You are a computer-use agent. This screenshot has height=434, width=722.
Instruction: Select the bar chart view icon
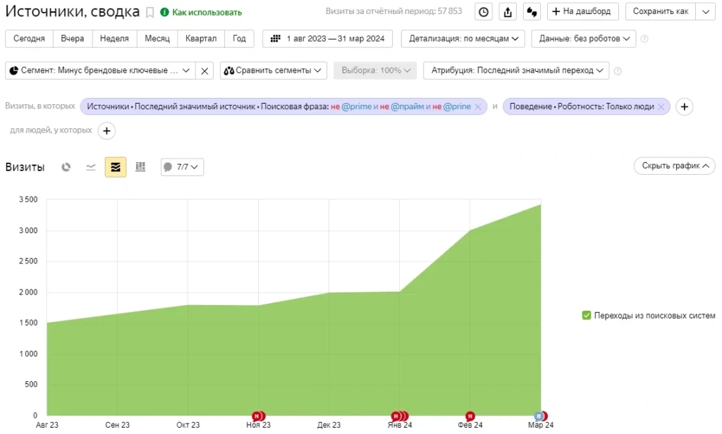(140, 167)
